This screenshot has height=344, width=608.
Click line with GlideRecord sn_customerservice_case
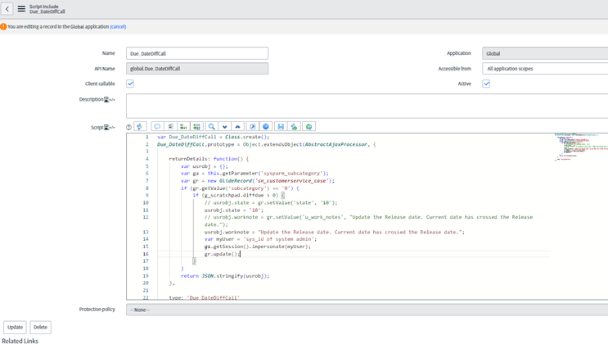click(258, 180)
